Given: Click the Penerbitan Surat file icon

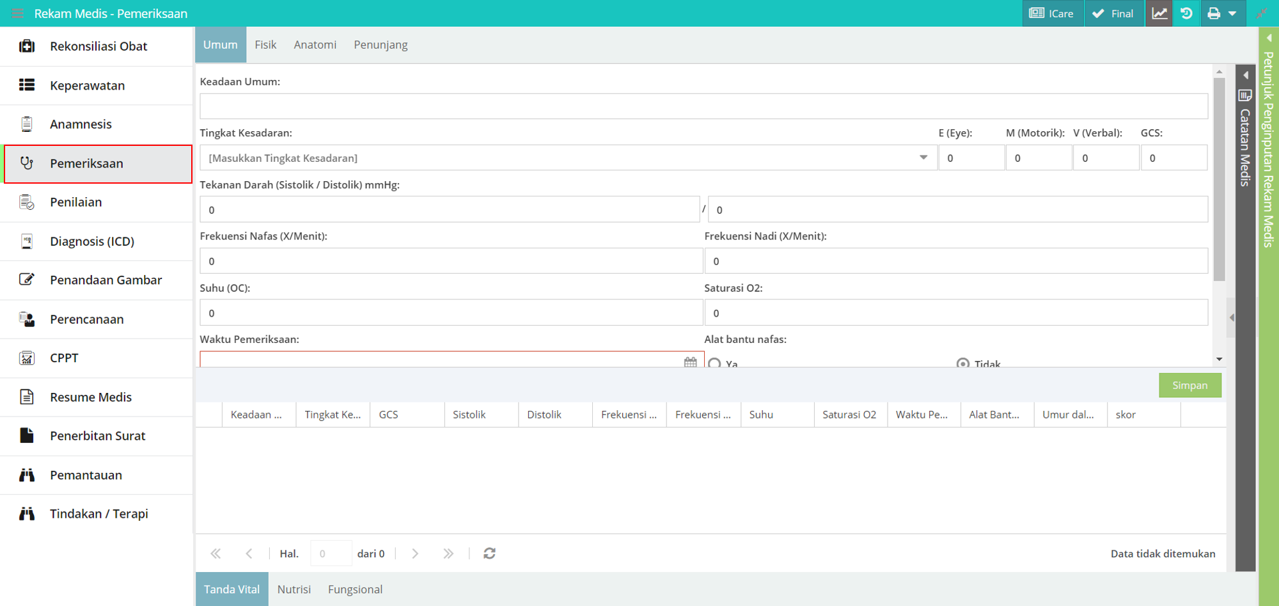Looking at the screenshot, I should point(27,436).
